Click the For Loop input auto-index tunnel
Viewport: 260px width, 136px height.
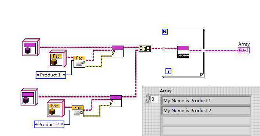coord(164,49)
